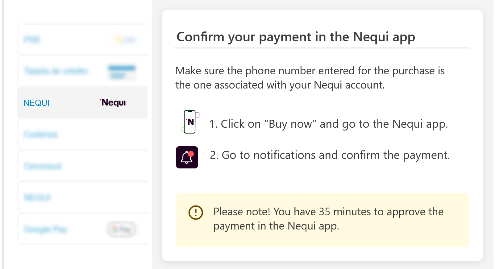This screenshot has height=269, width=495.
Task: Click step 1 'Buy now' instruction text
Action: pos(329,124)
